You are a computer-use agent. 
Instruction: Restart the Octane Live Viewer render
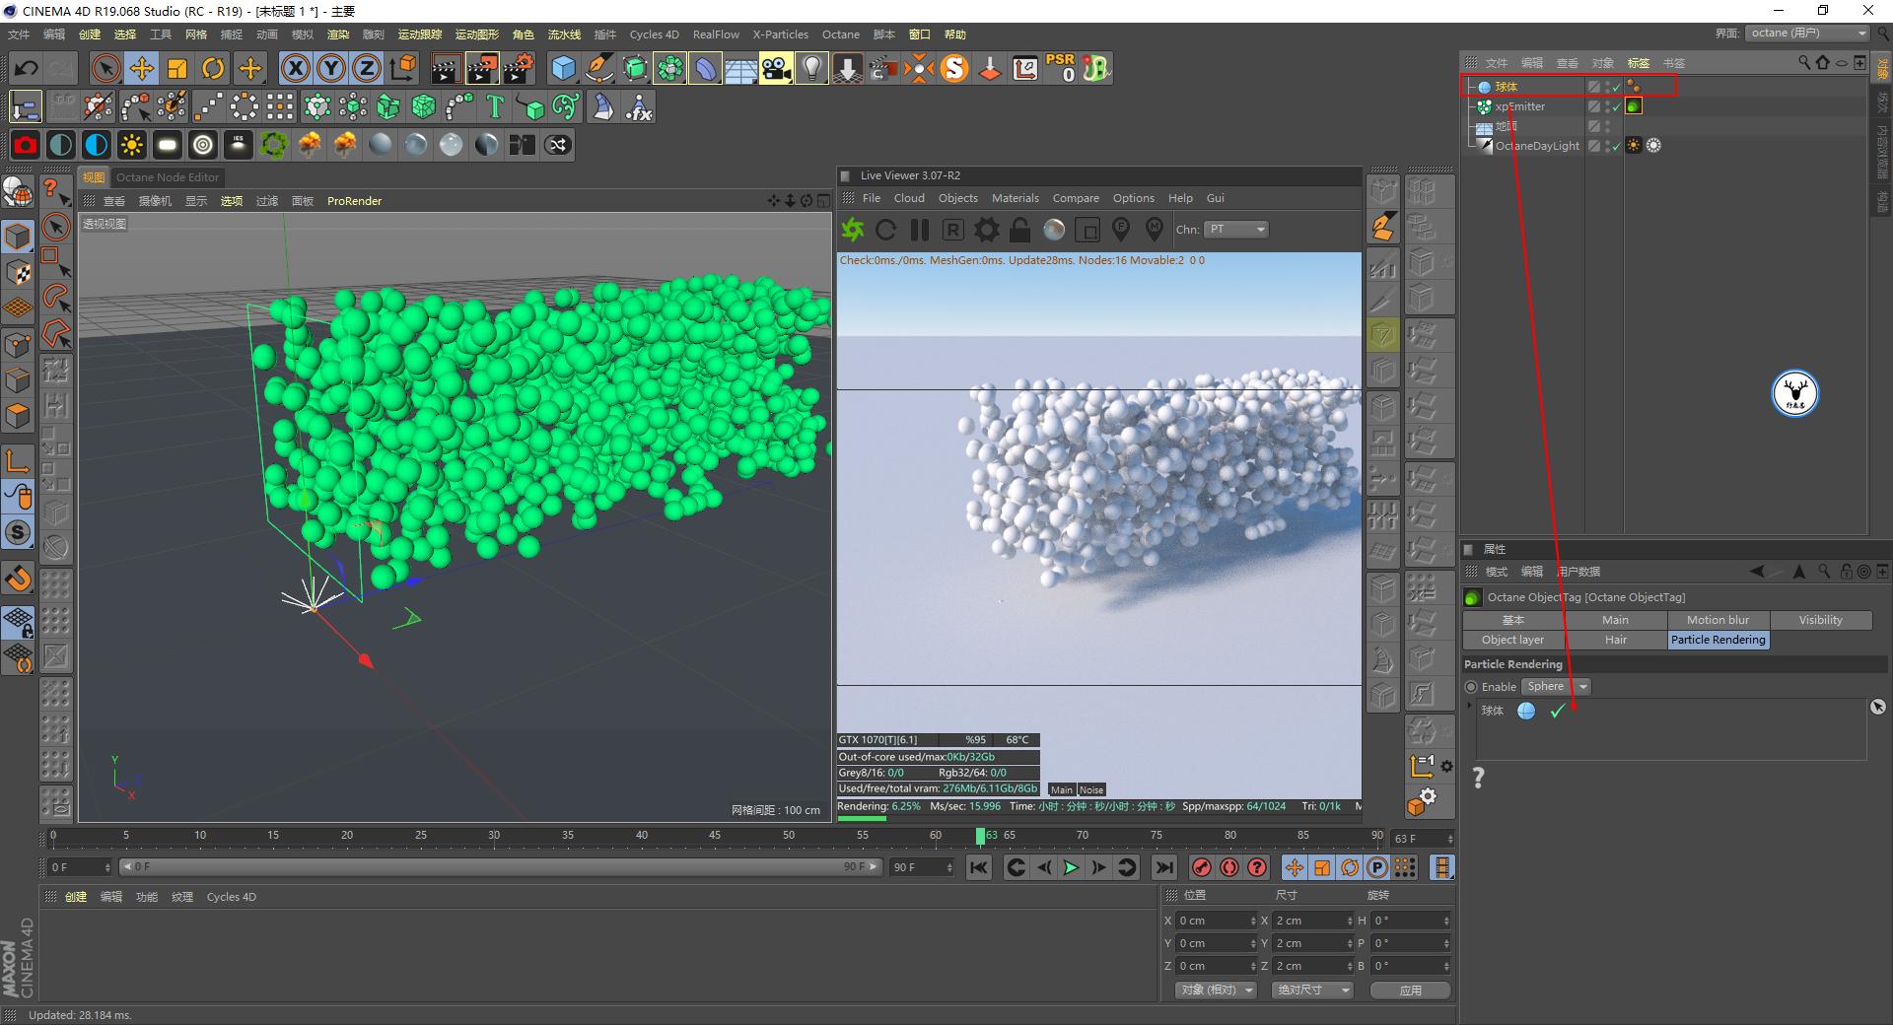[885, 230]
